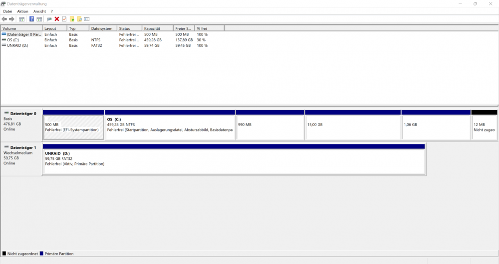Image resolution: width=499 pixels, height=264 pixels.
Task: Click the 59,74 GB capacity cell
Action: pyautogui.click(x=152, y=45)
